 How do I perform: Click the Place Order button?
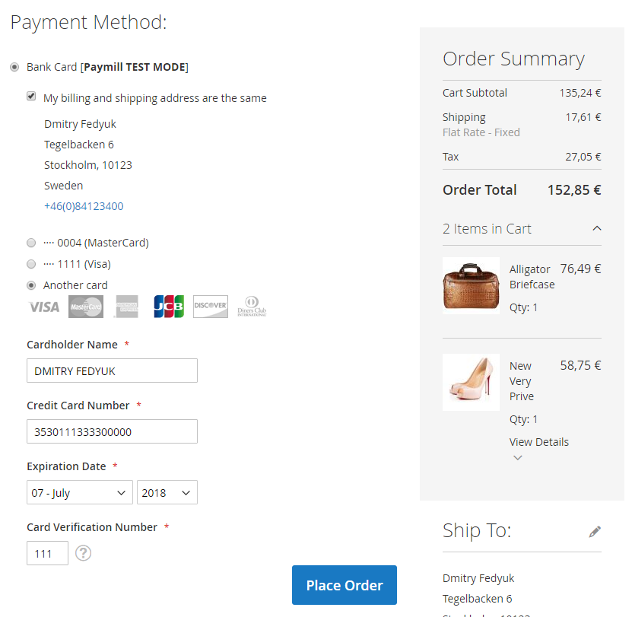point(345,585)
